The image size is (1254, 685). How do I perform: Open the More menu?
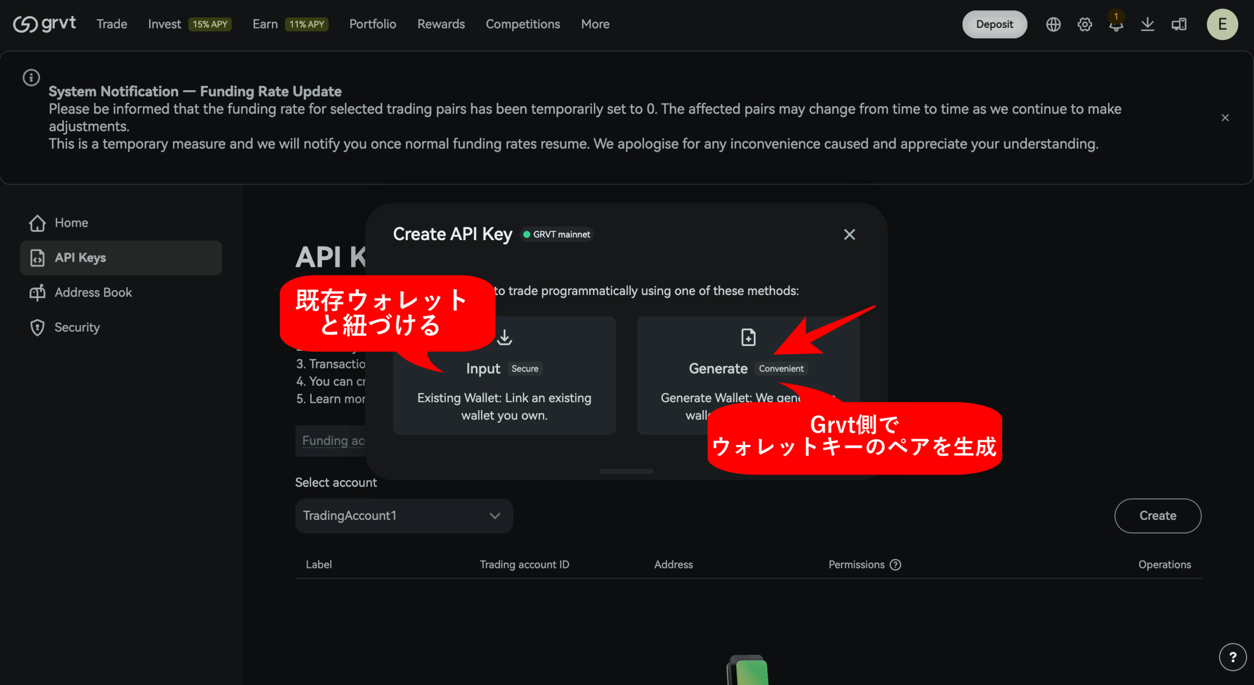(595, 24)
